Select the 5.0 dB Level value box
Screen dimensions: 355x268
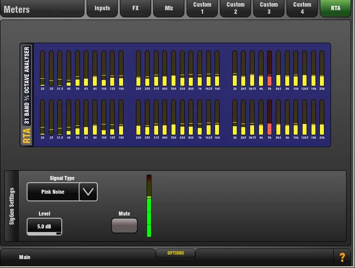coord(44,227)
